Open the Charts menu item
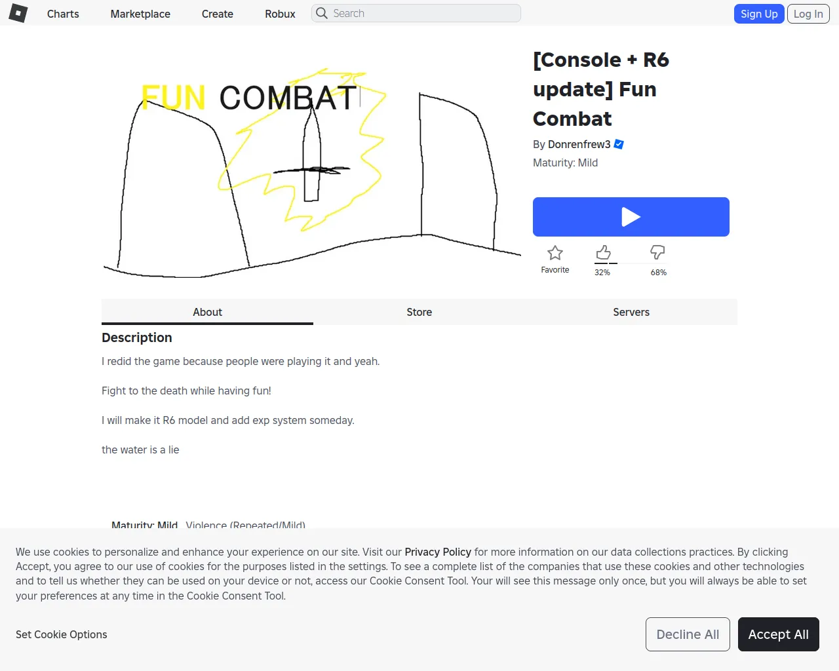 coord(63,14)
